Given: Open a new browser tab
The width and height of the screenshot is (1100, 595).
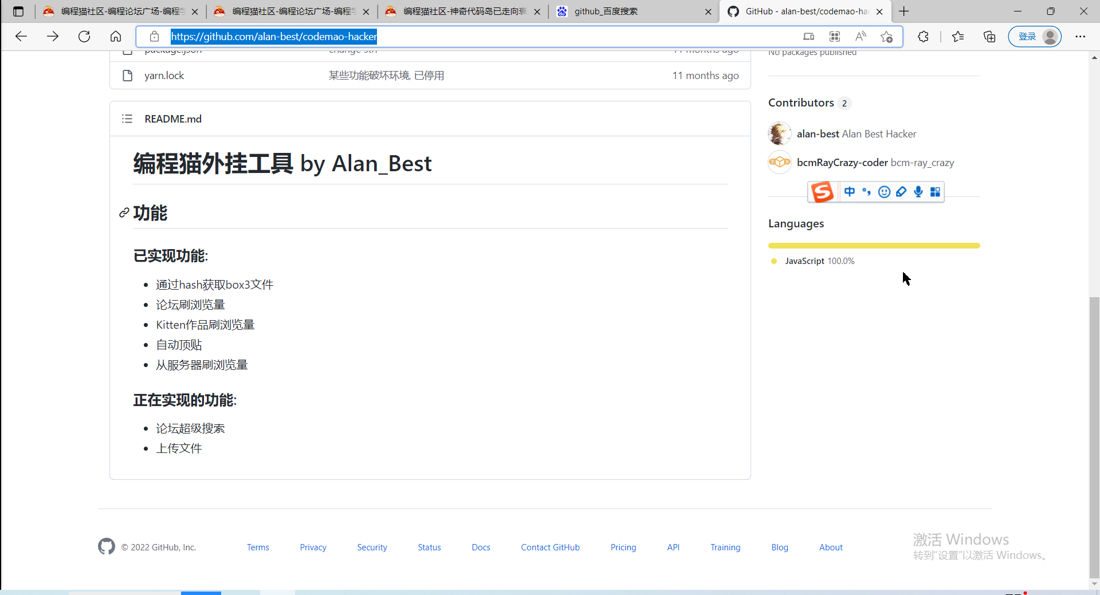Looking at the screenshot, I should [x=904, y=11].
